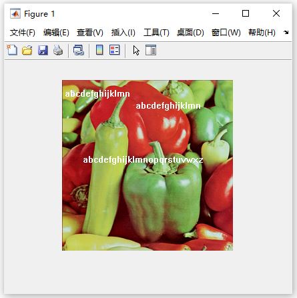The image size is (297, 298).
Task: Click the MATLAB logo in title bar
Action: (15, 14)
